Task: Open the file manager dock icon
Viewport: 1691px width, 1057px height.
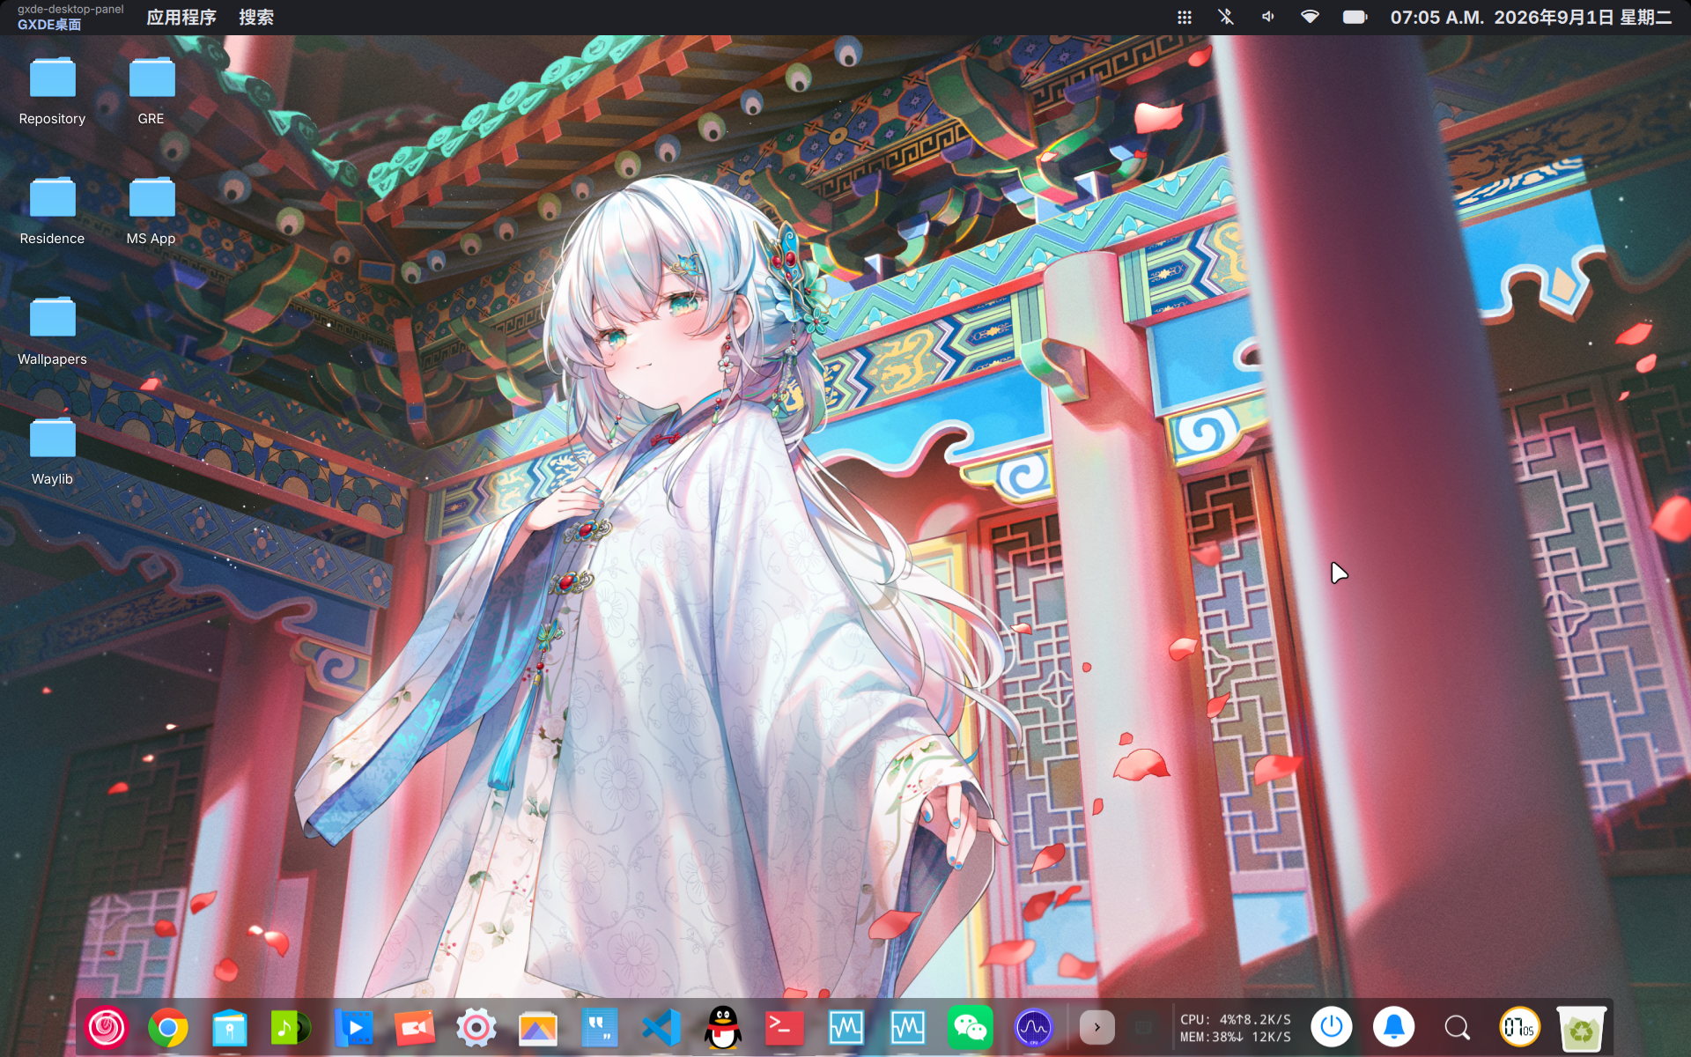Action: tap(230, 1027)
